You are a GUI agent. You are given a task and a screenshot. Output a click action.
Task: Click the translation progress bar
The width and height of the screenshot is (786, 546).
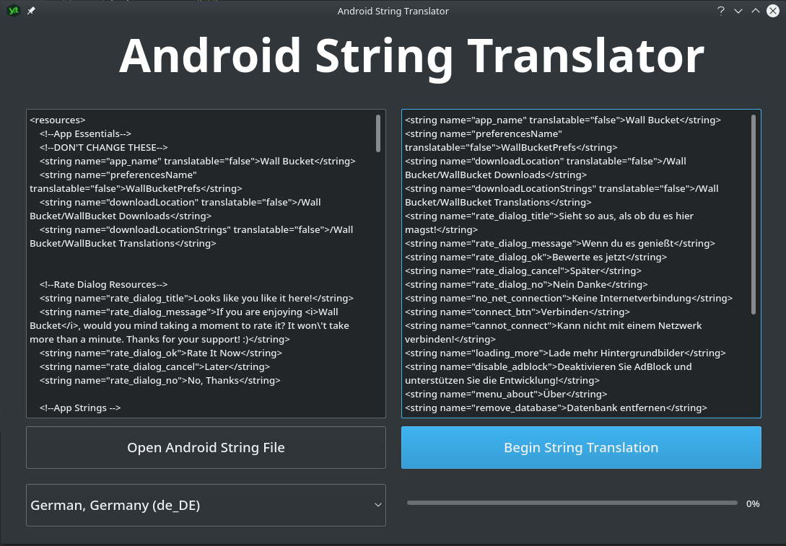[x=572, y=503]
